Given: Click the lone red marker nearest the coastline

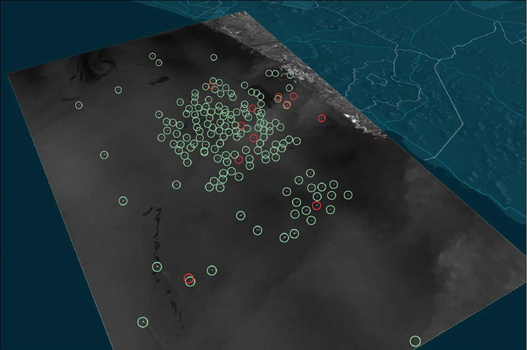Looking at the screenshot, I should pyautogui.click(x=321, y=118).
